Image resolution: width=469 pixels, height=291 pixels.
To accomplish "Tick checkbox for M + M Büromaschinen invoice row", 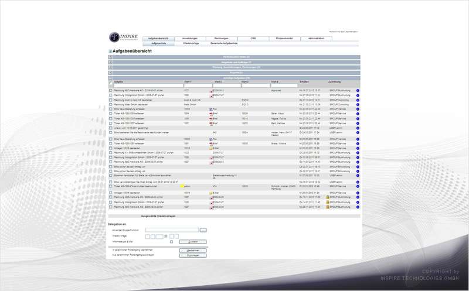I will (x=111, y=153).
